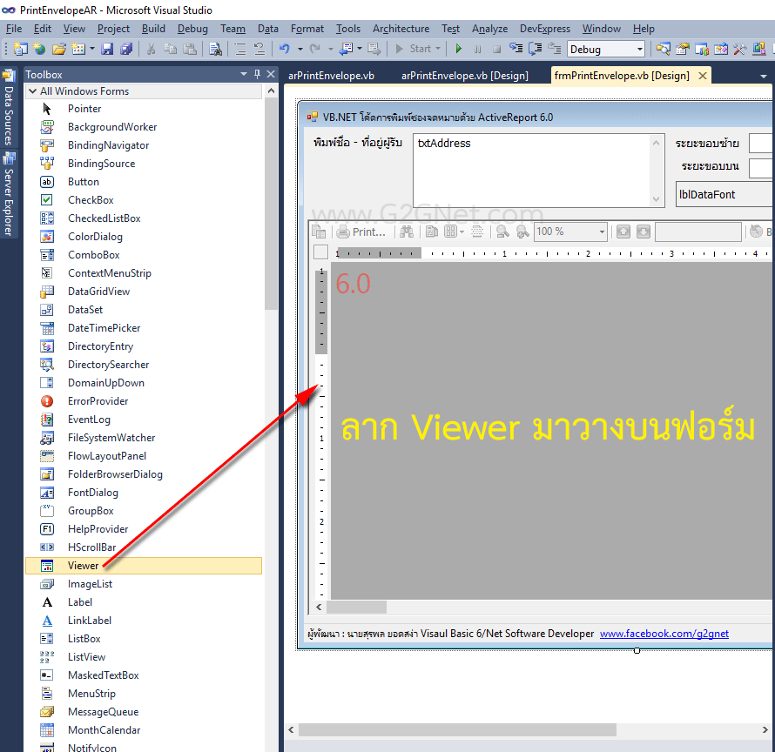Open the Build menu
The height and width of the screenshot is (752, 775).
click(153, 29)
